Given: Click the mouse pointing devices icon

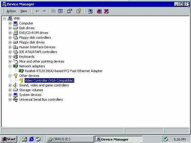Looking at the screenshot, I should (16, 61).
